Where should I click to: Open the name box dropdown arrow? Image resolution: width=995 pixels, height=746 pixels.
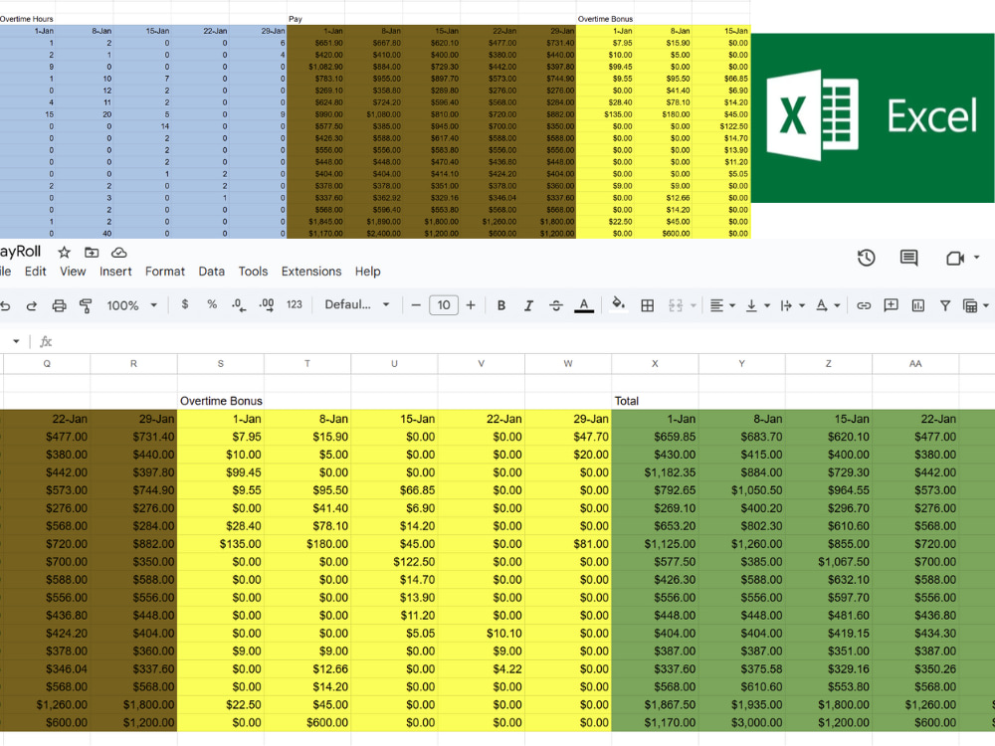(x=16, y=341)
